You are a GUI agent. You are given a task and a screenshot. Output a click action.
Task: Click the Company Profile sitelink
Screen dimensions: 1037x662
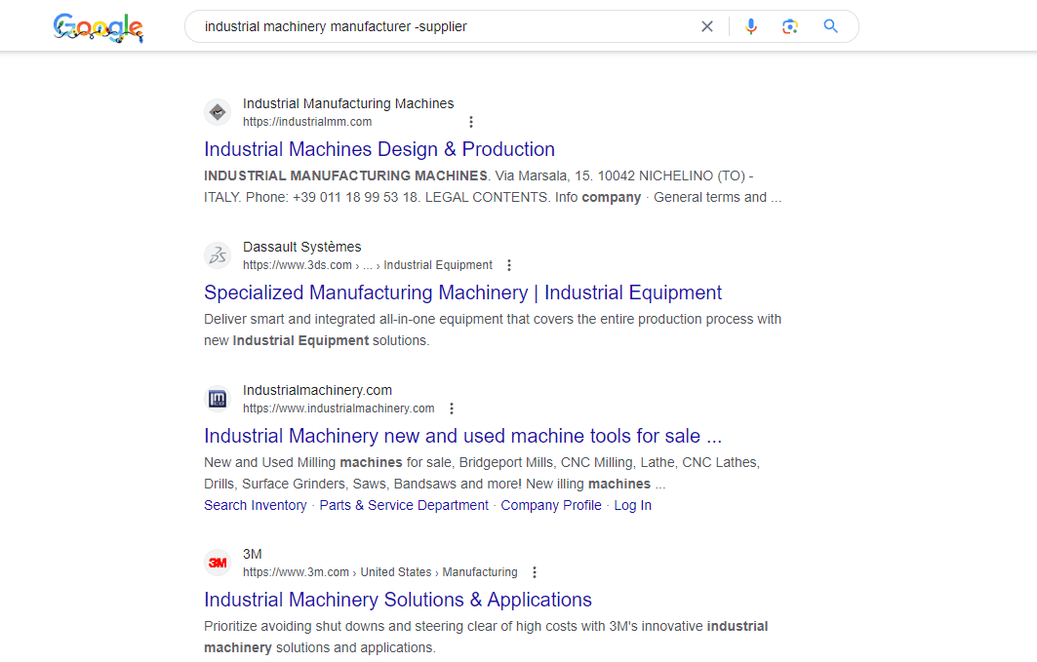(x=550, y=505)
